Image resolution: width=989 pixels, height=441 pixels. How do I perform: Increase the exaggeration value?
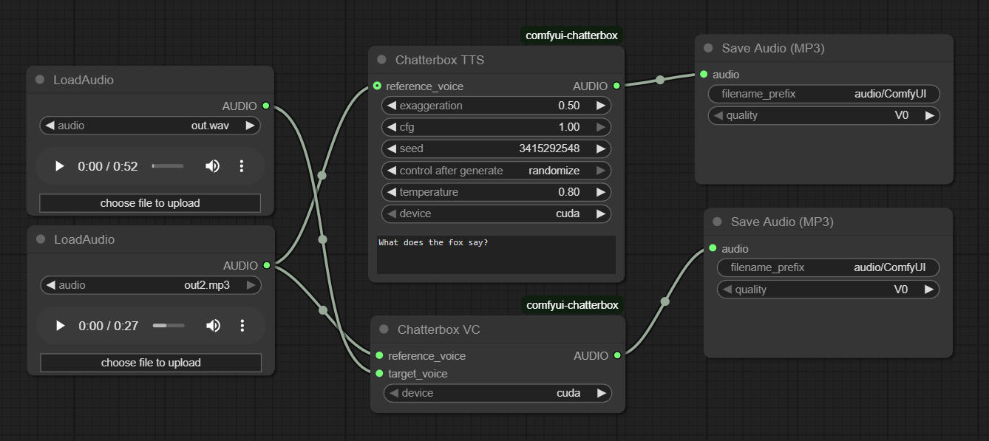(601, 106)
